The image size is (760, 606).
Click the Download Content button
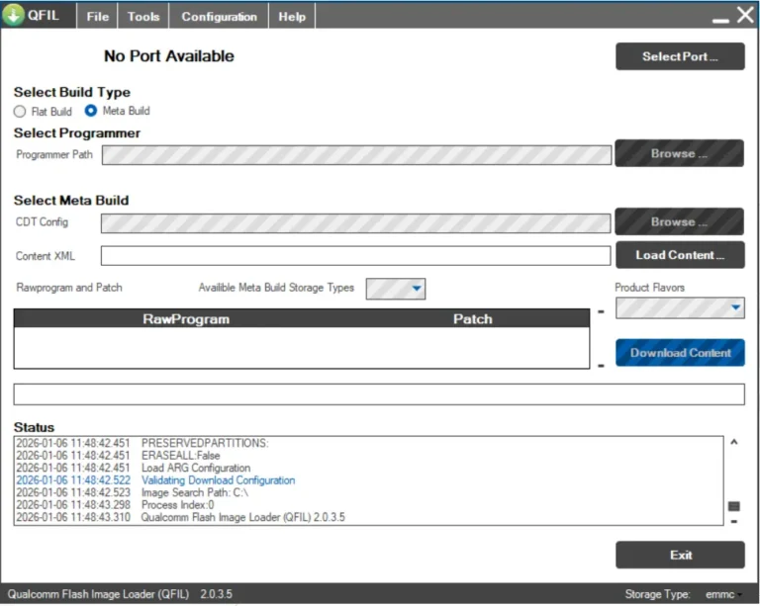tap(680, 353)
